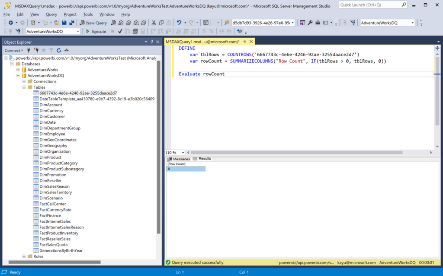Click the Quick Launch search magnifier icon
443x276 pixels.
click(x=404, y=5)
